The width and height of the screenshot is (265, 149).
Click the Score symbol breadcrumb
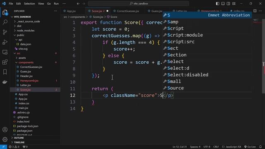click(112, 17)
